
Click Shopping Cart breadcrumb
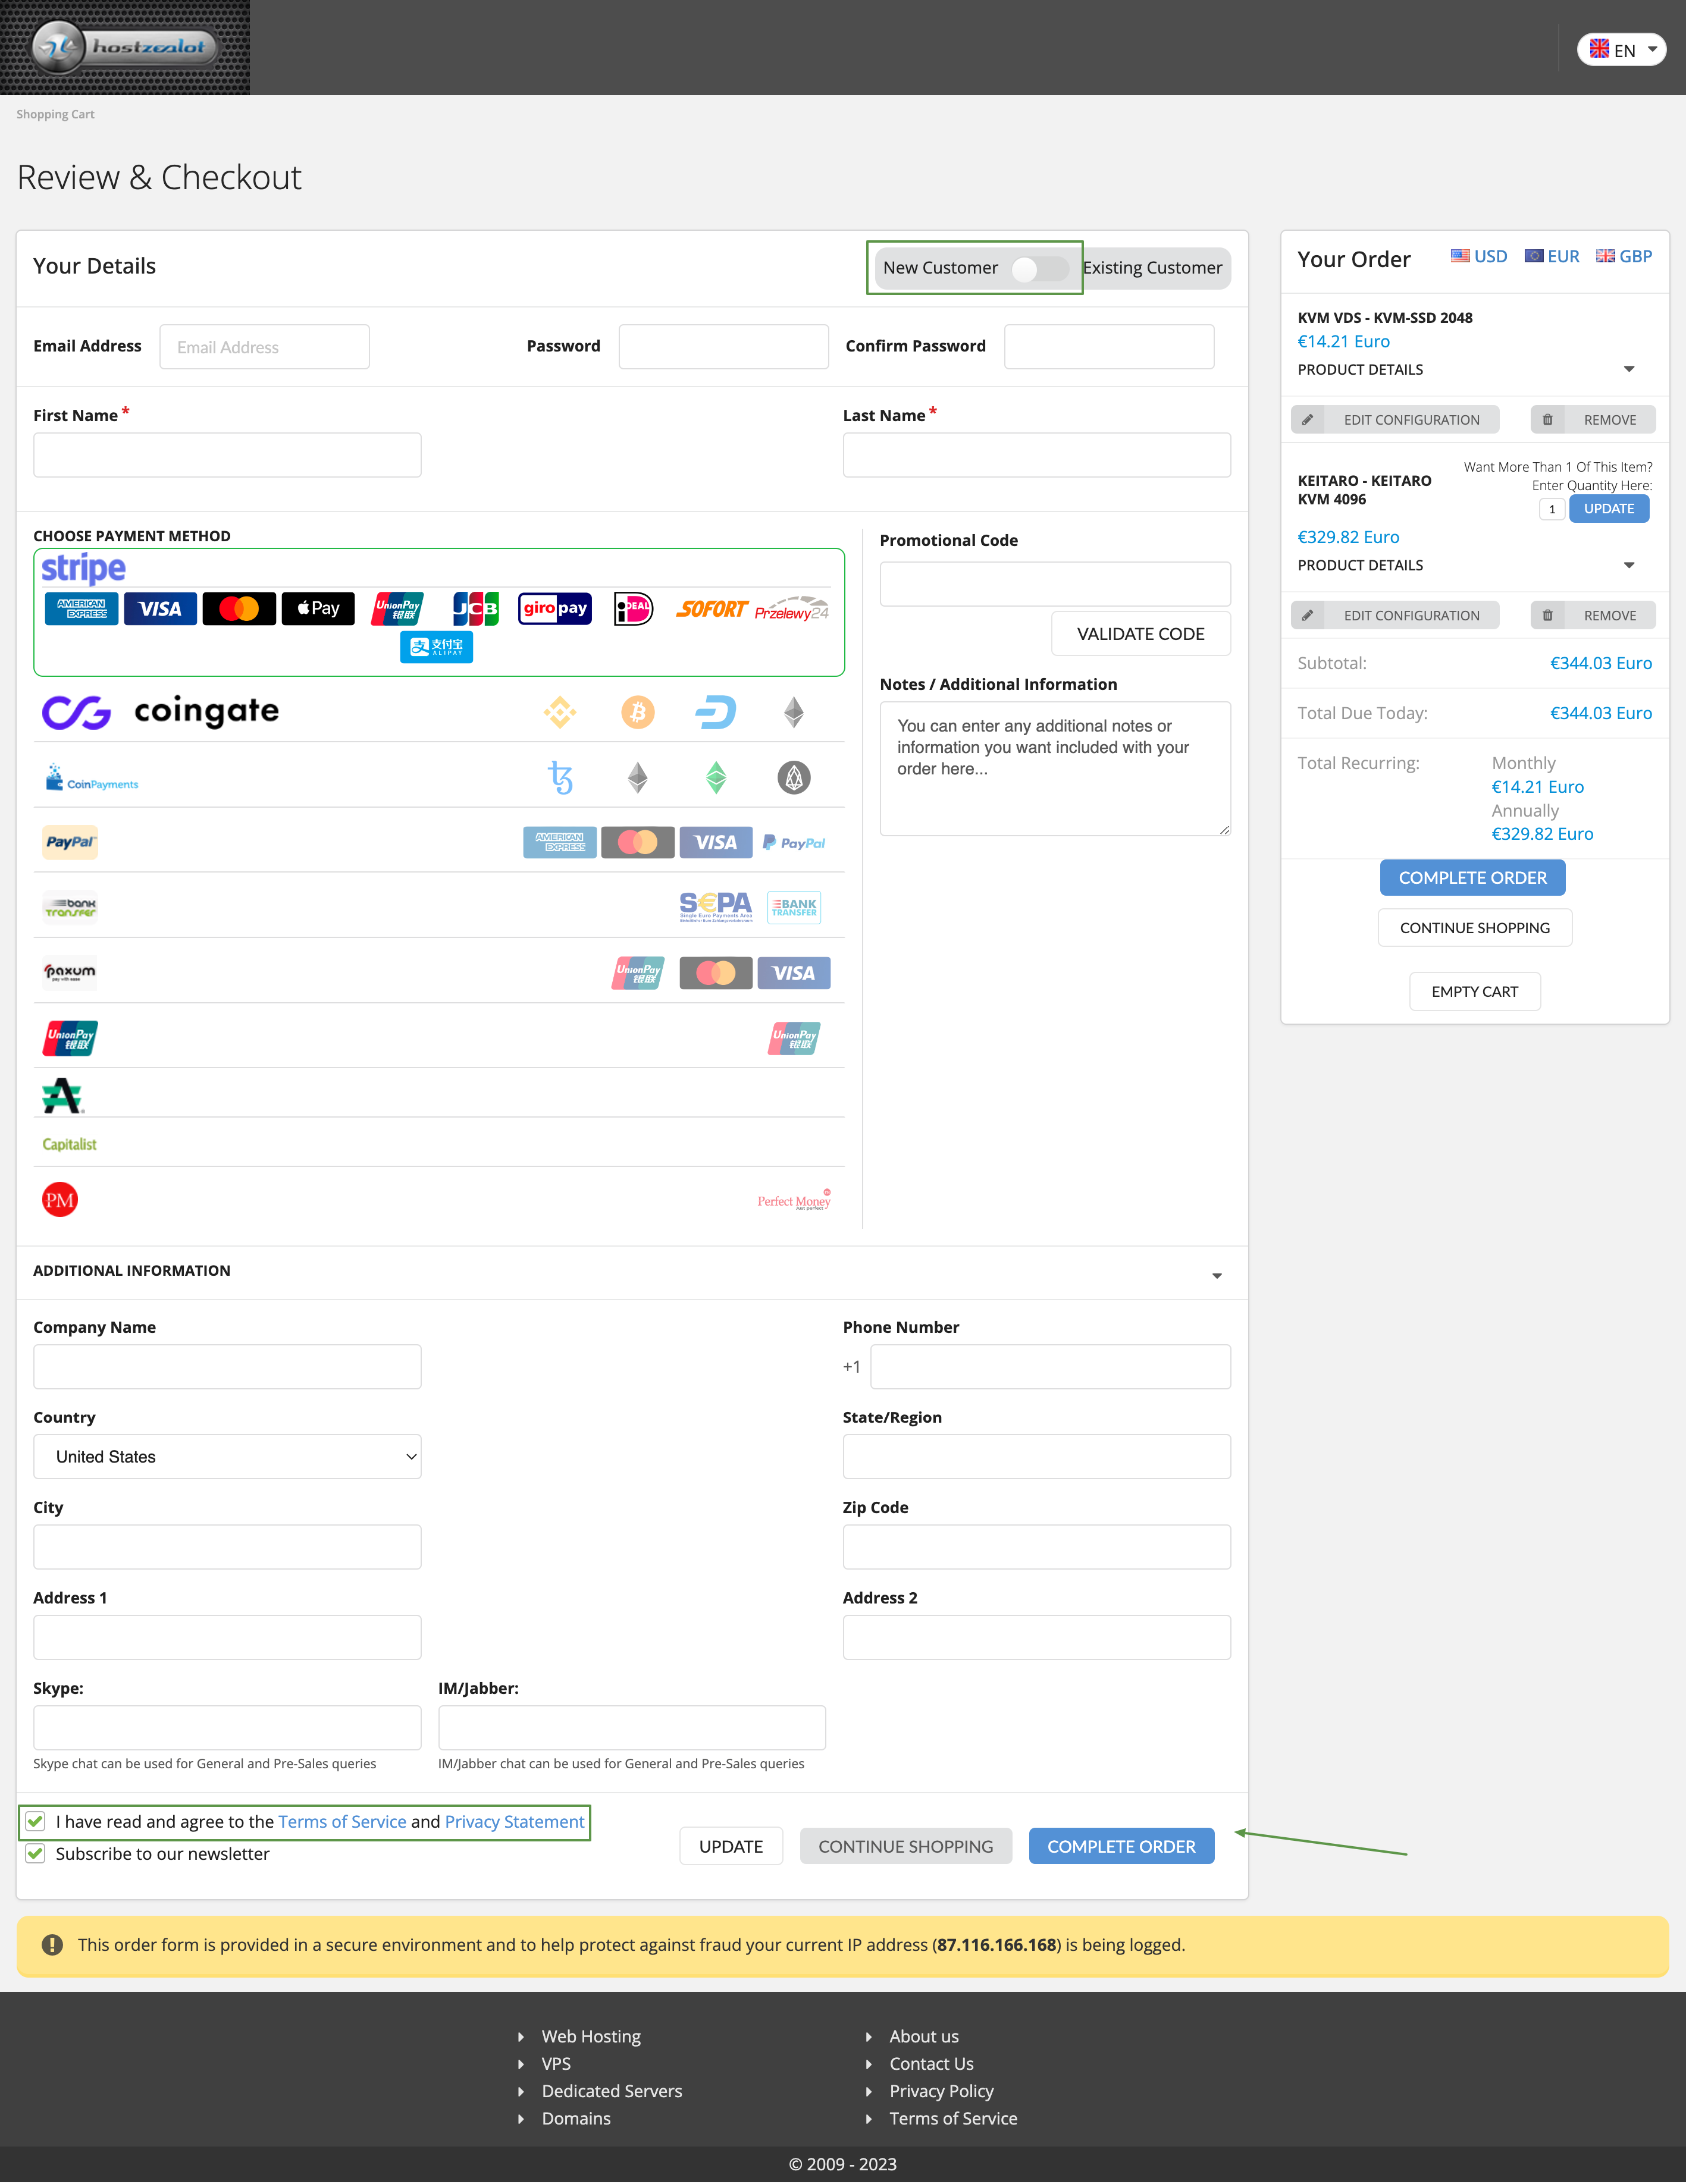point(55,114)
